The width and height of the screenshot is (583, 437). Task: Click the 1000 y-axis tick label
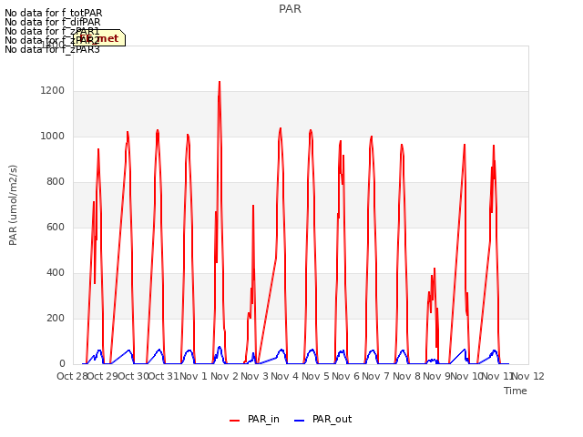[53, 137]
